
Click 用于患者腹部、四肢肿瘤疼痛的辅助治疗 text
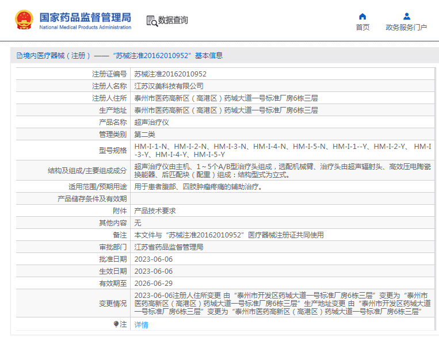(198, 186)
